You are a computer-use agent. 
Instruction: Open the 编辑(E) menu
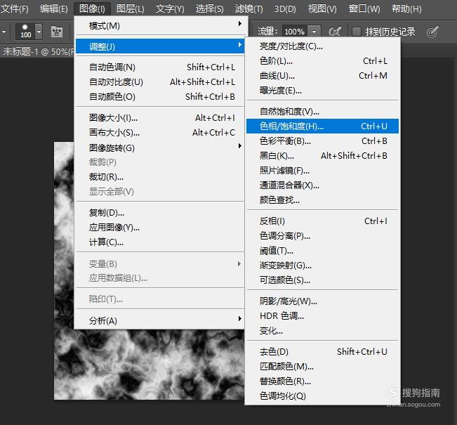click(x=54, y=9)
